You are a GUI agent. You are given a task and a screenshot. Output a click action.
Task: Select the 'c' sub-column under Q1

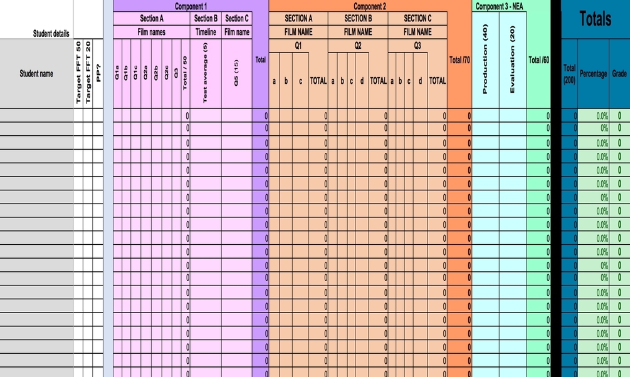pos(300,81)
